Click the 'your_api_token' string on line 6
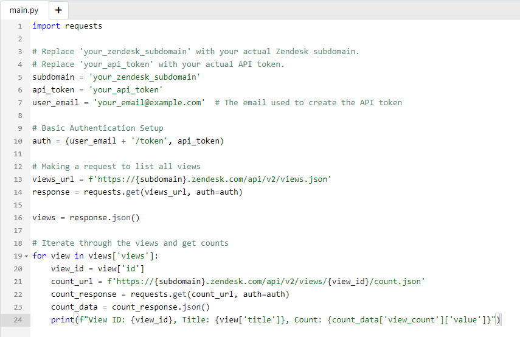 126,90
